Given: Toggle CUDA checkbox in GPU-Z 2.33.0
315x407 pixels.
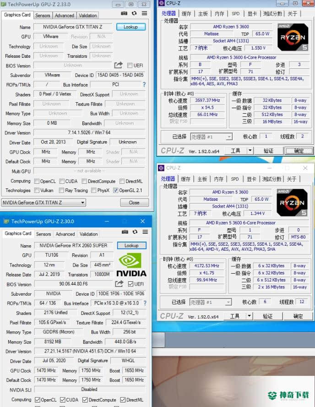Looking at the screenshot, I should 62,181.
